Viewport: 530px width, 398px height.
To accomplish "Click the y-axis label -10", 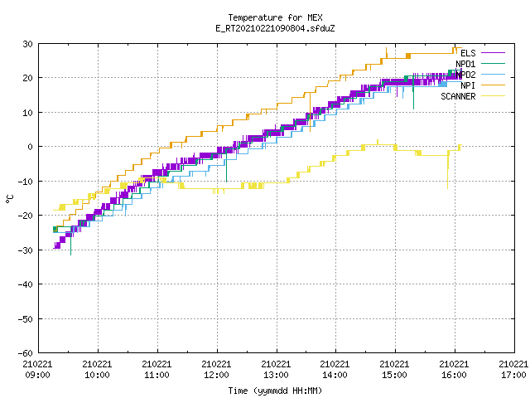I will [26, 182].
